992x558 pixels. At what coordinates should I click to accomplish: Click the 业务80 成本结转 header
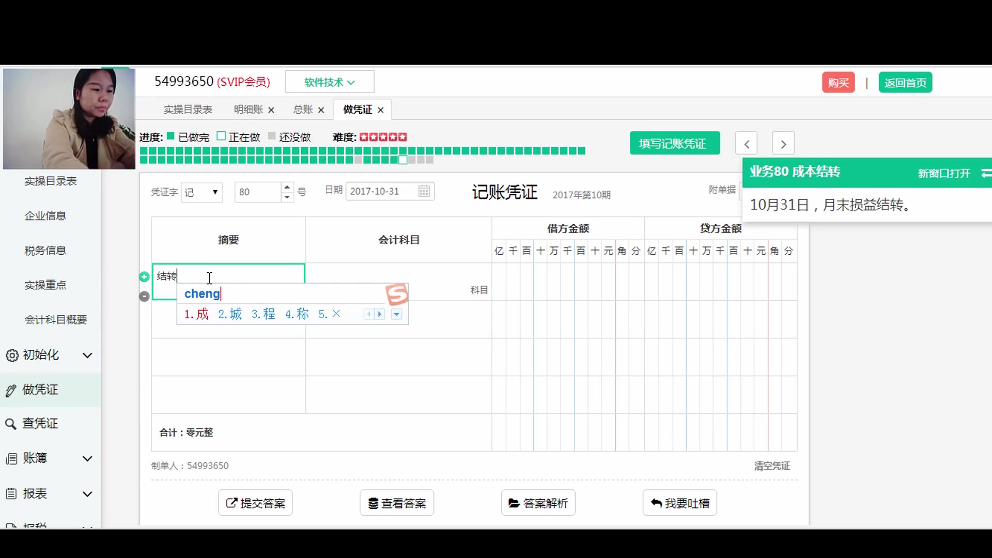795,172
